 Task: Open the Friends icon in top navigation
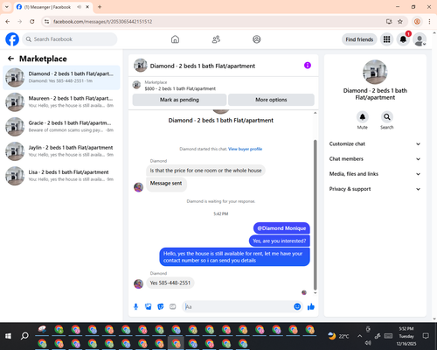coord(216,39)
